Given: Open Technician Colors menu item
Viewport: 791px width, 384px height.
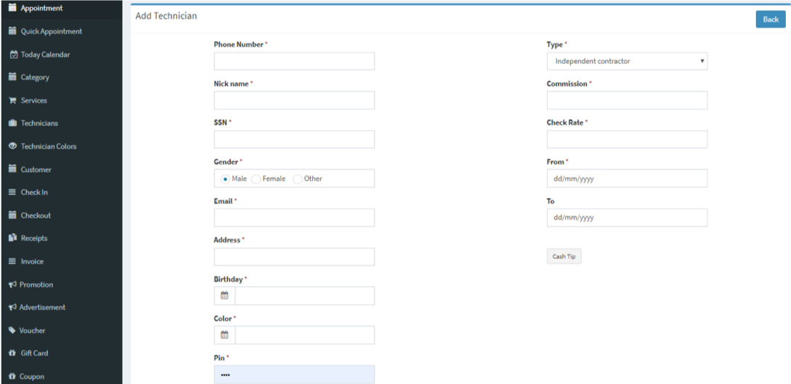Looking at the screenshot, I should [61, 146].
